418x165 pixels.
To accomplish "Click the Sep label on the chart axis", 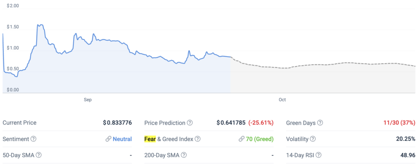I will point(87,99).
